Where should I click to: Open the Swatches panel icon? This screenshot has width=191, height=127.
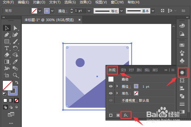pos(182,45)
